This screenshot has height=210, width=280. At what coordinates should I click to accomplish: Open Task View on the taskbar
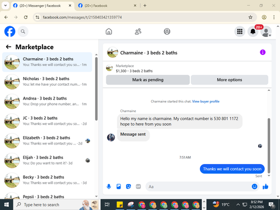click(x=107, y=204)
